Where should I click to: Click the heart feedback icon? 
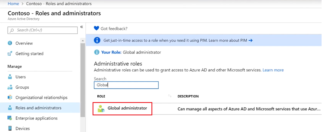[97, 28]
